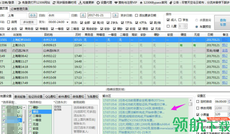Check 儿童 passenger type
The image size is (230, 134).
[x=168, y=26]
